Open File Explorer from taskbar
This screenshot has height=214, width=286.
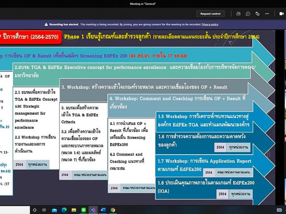(74, 210)
